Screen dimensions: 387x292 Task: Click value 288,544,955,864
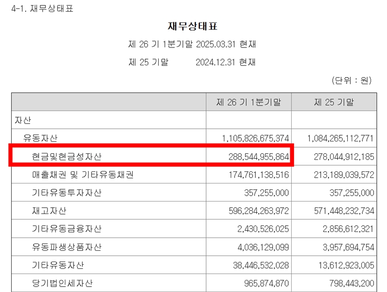tap(259, 157)
